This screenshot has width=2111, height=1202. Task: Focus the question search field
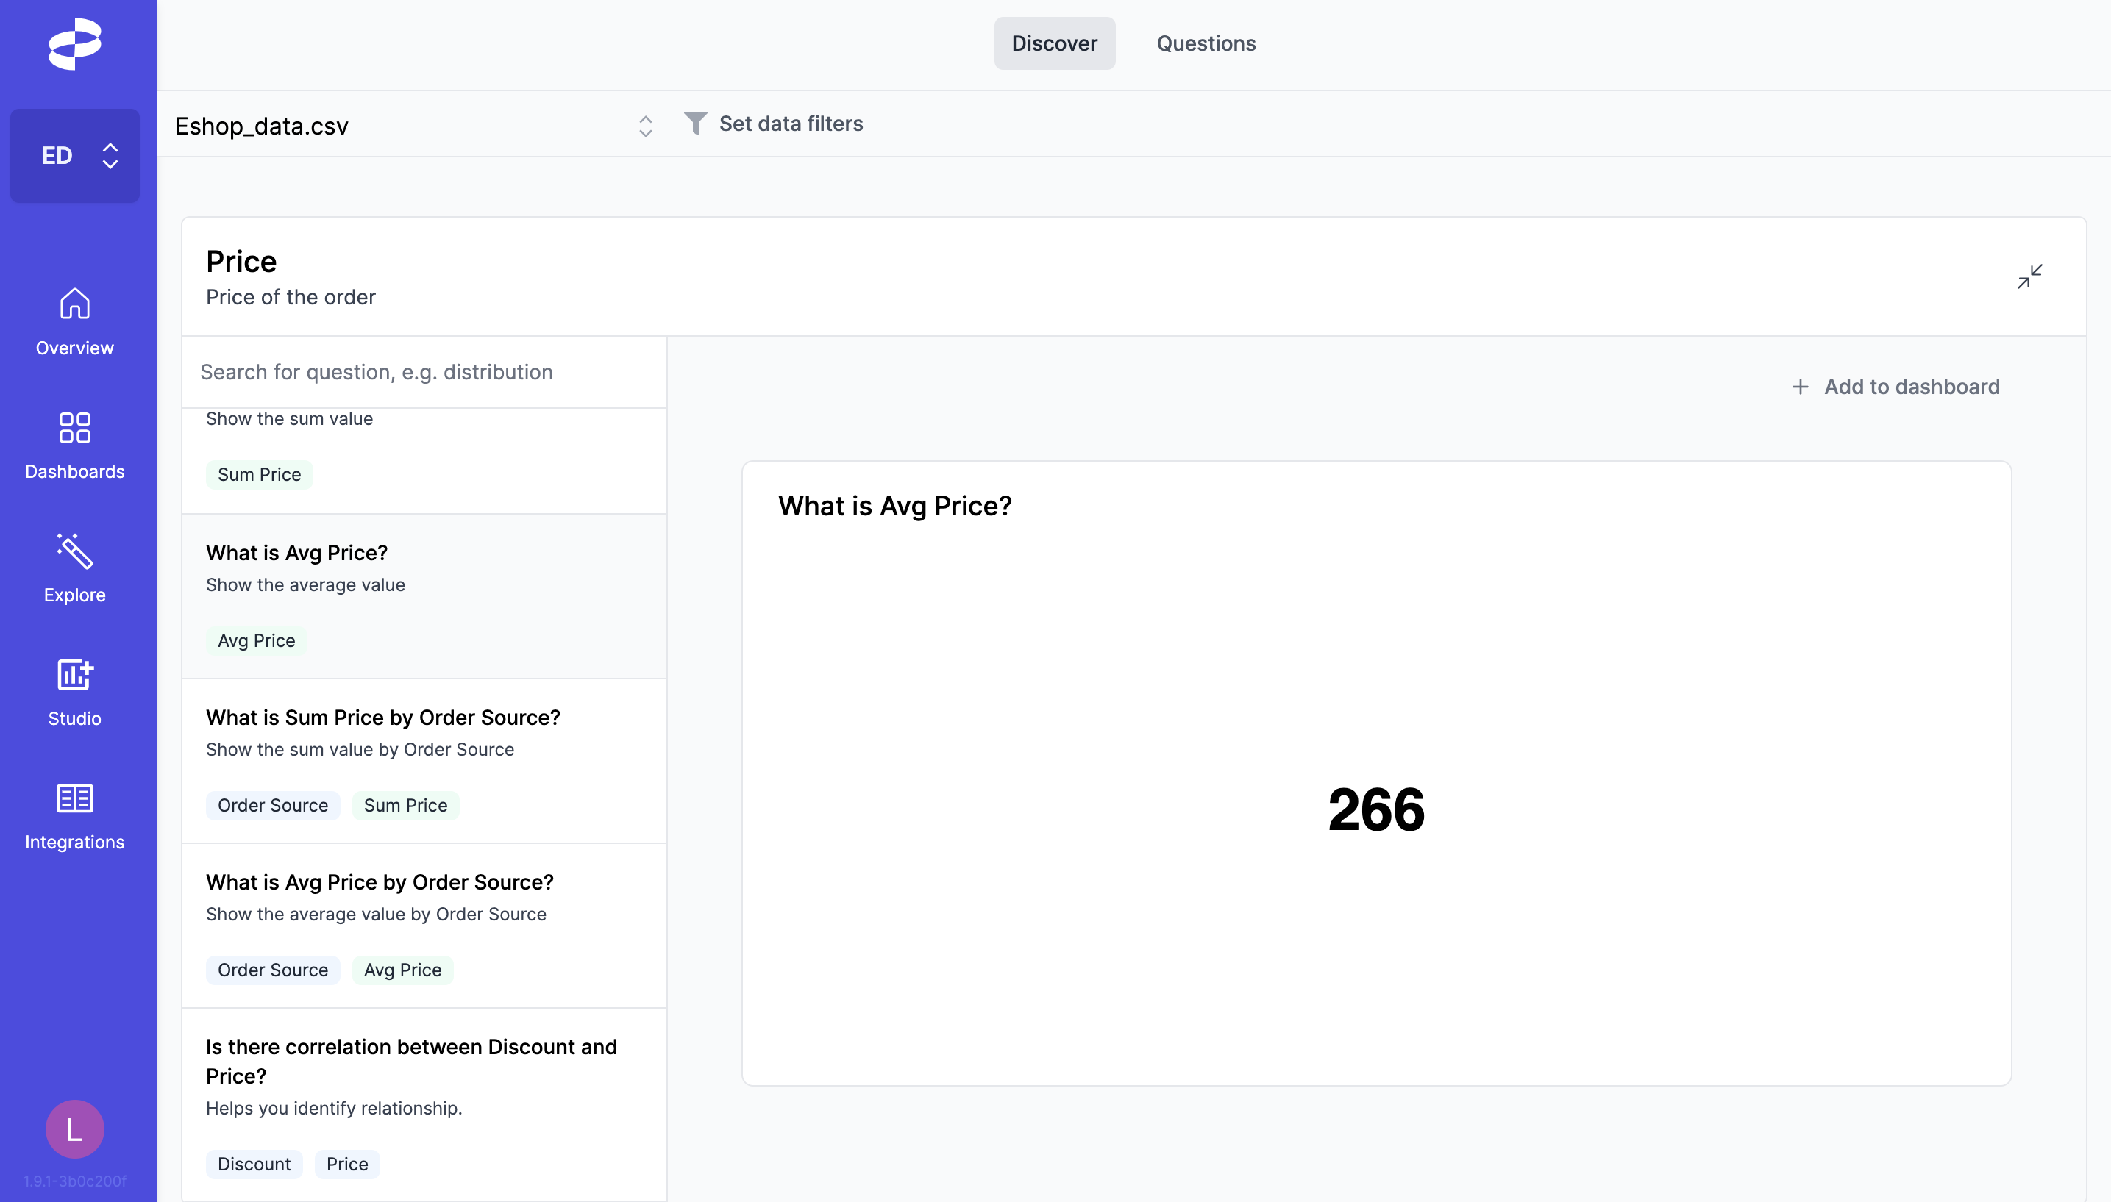(423, 372)
